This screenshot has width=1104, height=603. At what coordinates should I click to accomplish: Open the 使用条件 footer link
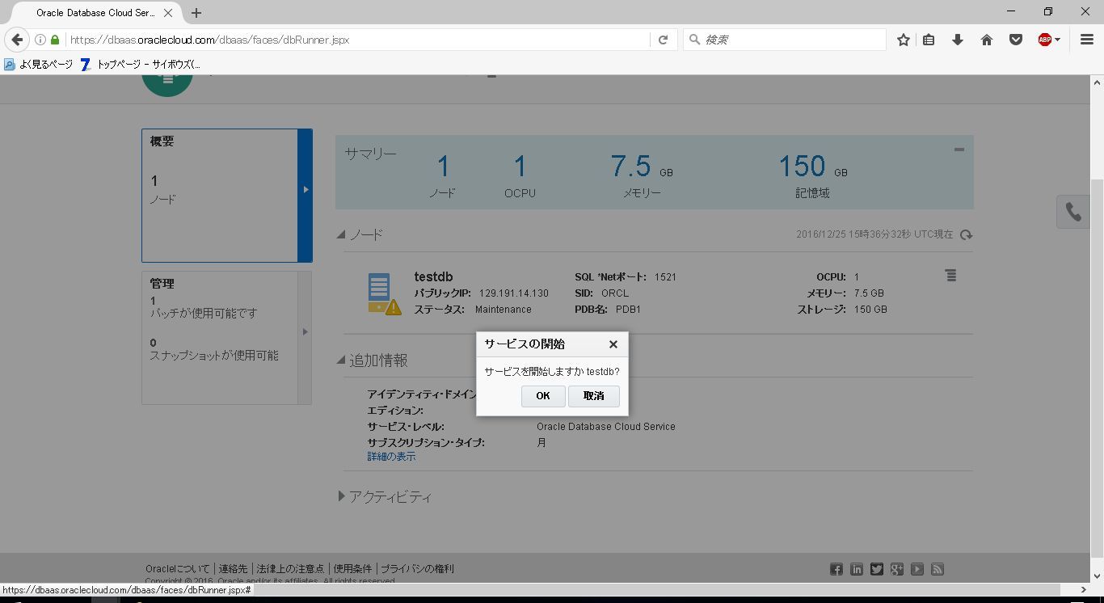[352, 569]
